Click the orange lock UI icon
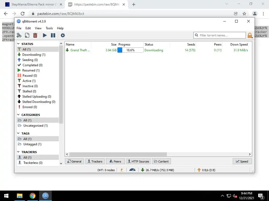 coord(250,35)
